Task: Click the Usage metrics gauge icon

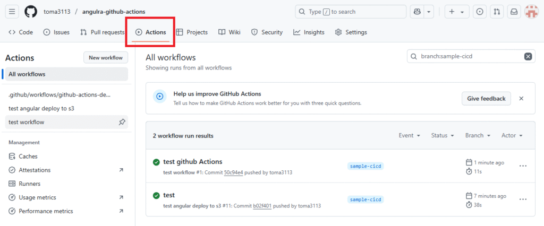Action: pos(12,197)
